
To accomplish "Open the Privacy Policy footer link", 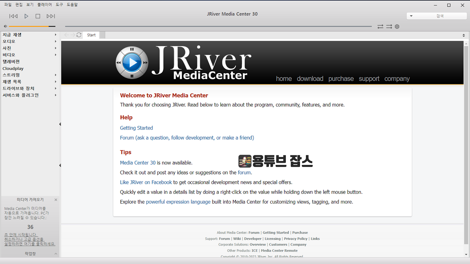I will tap(296, 239).
